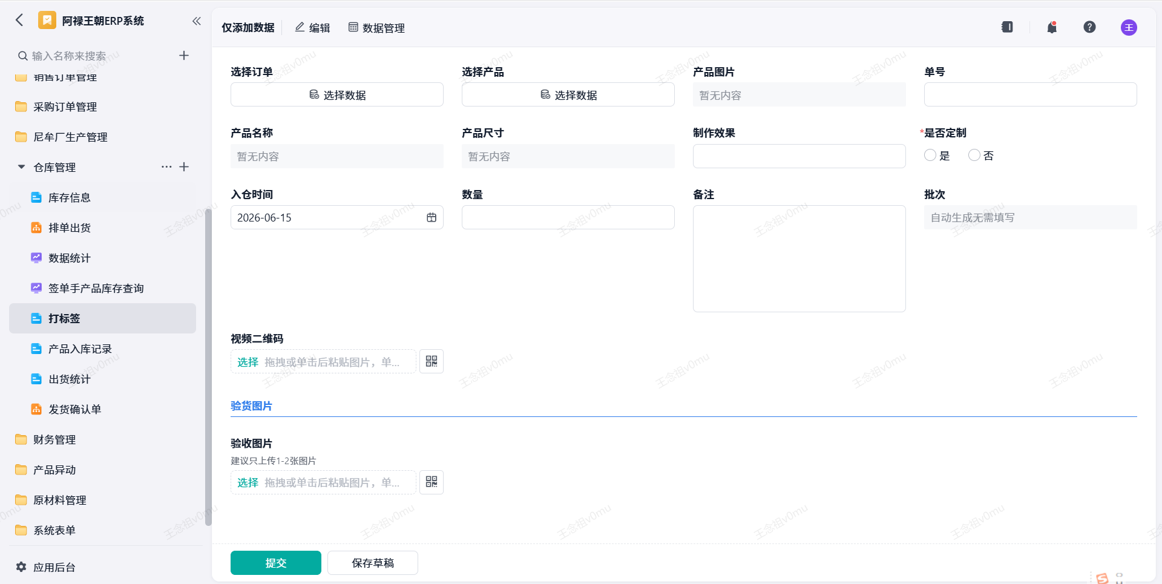
Task: Open 应用后台 settings
Action: pos(45,567)
